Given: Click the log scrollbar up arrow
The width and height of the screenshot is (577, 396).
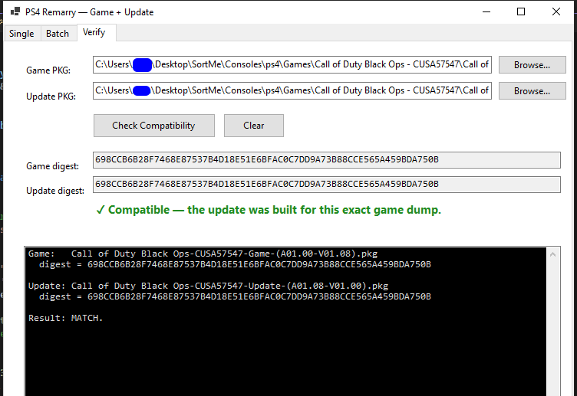Looking at the screenshot, I should coord(552,254).
